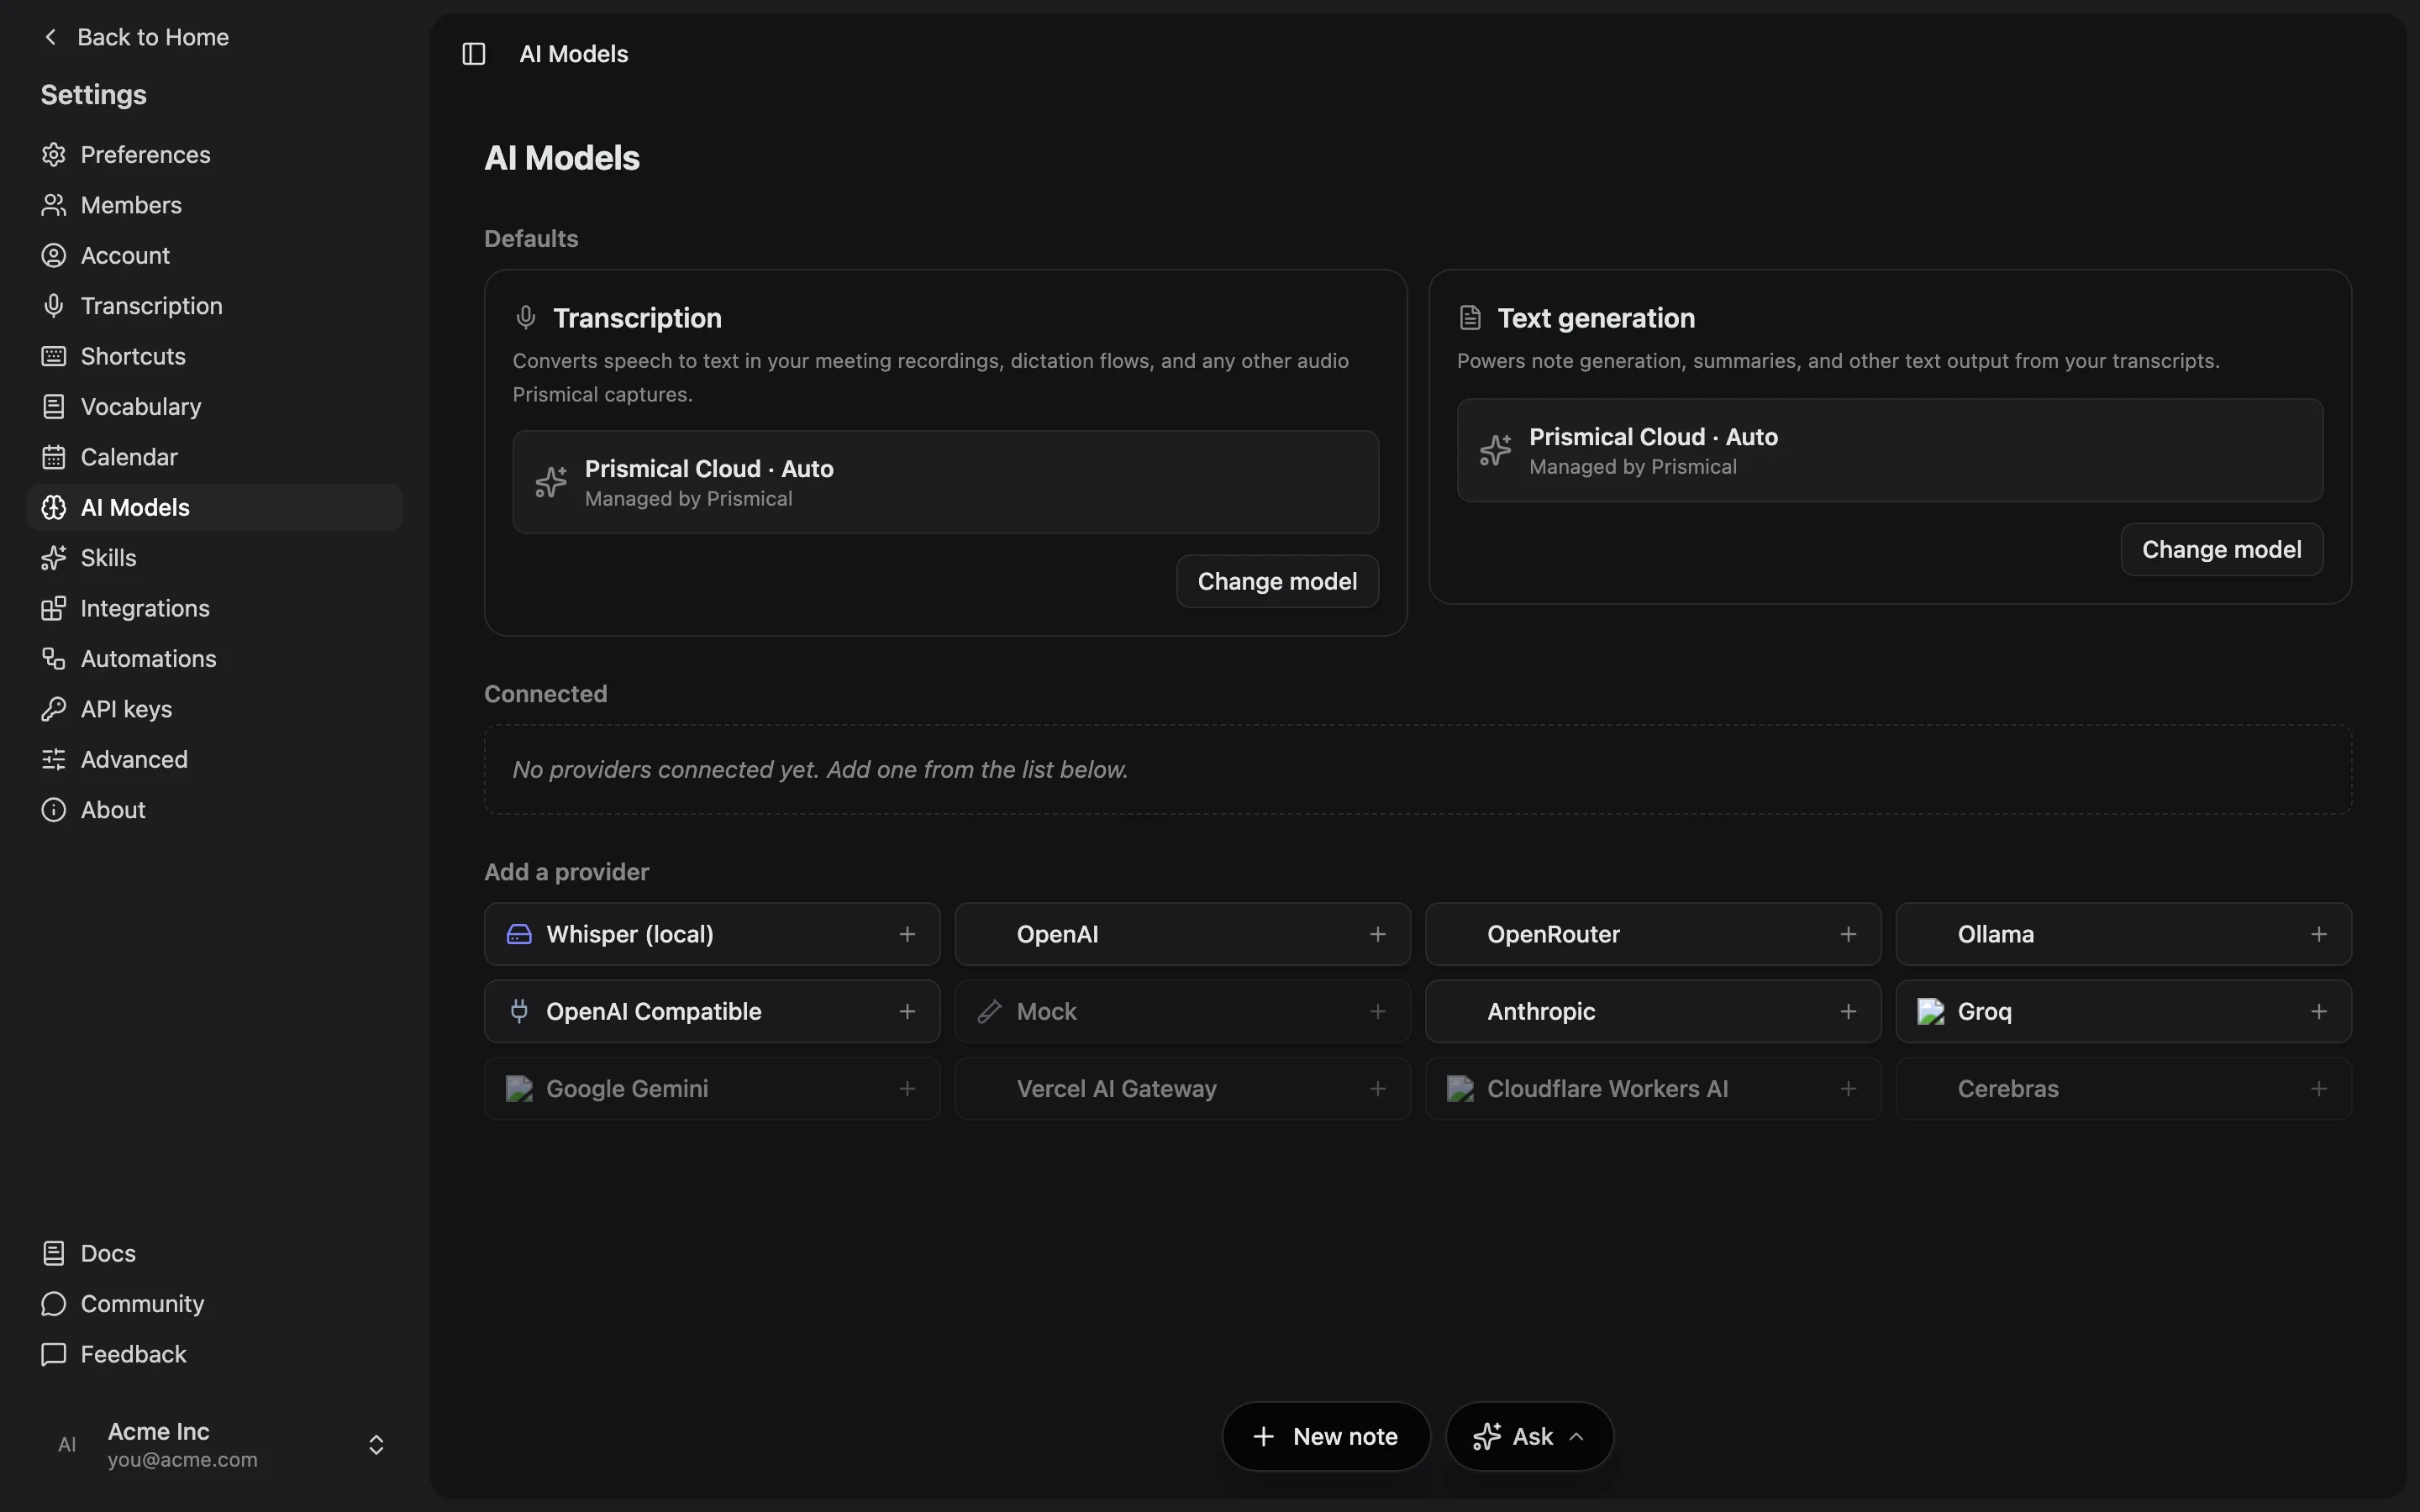Click the plus icon on Ollama card

click(2319, 934)
